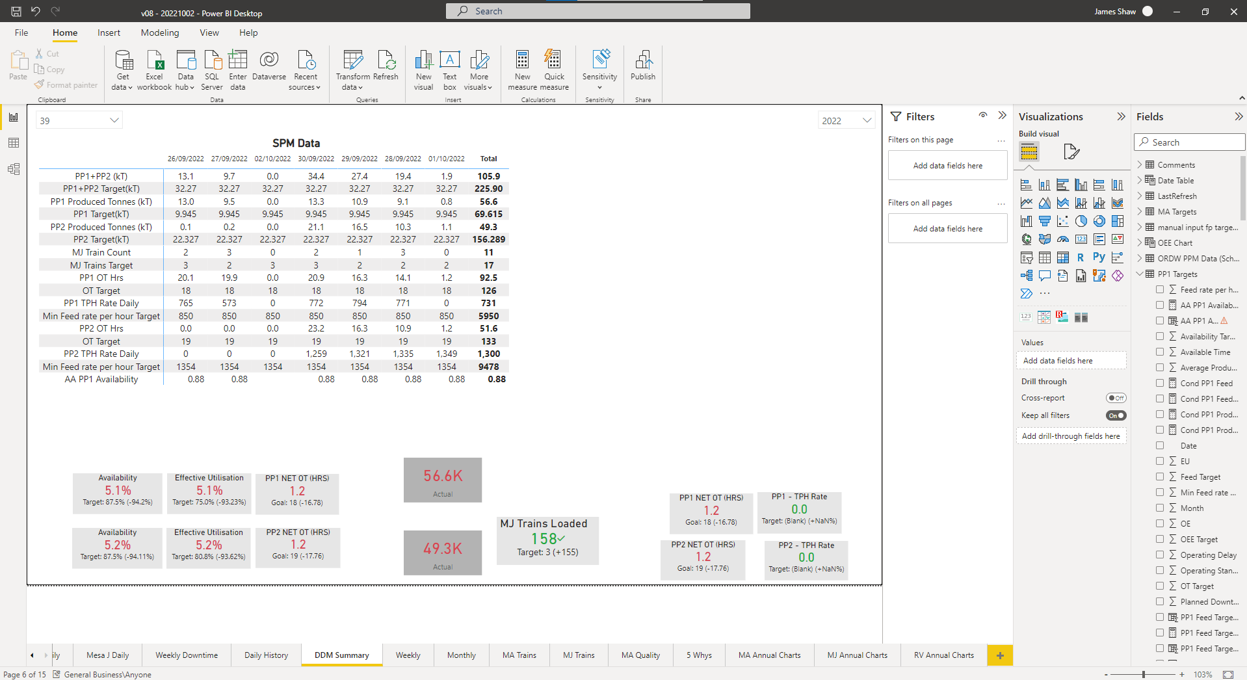Open the MJ Trains page tab
The image size is (1247, 680).
point(579,655)
